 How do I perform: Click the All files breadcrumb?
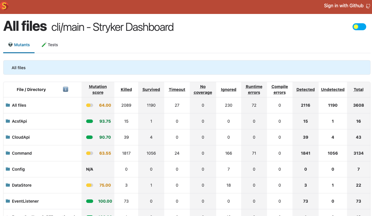(19, 68)
